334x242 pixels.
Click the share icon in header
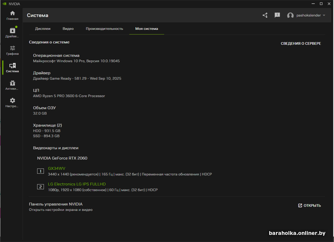(x=265, y=15)
